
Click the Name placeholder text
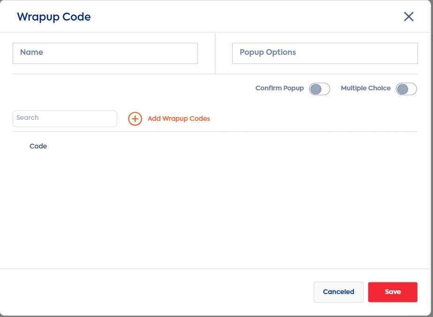pos(31,52)
